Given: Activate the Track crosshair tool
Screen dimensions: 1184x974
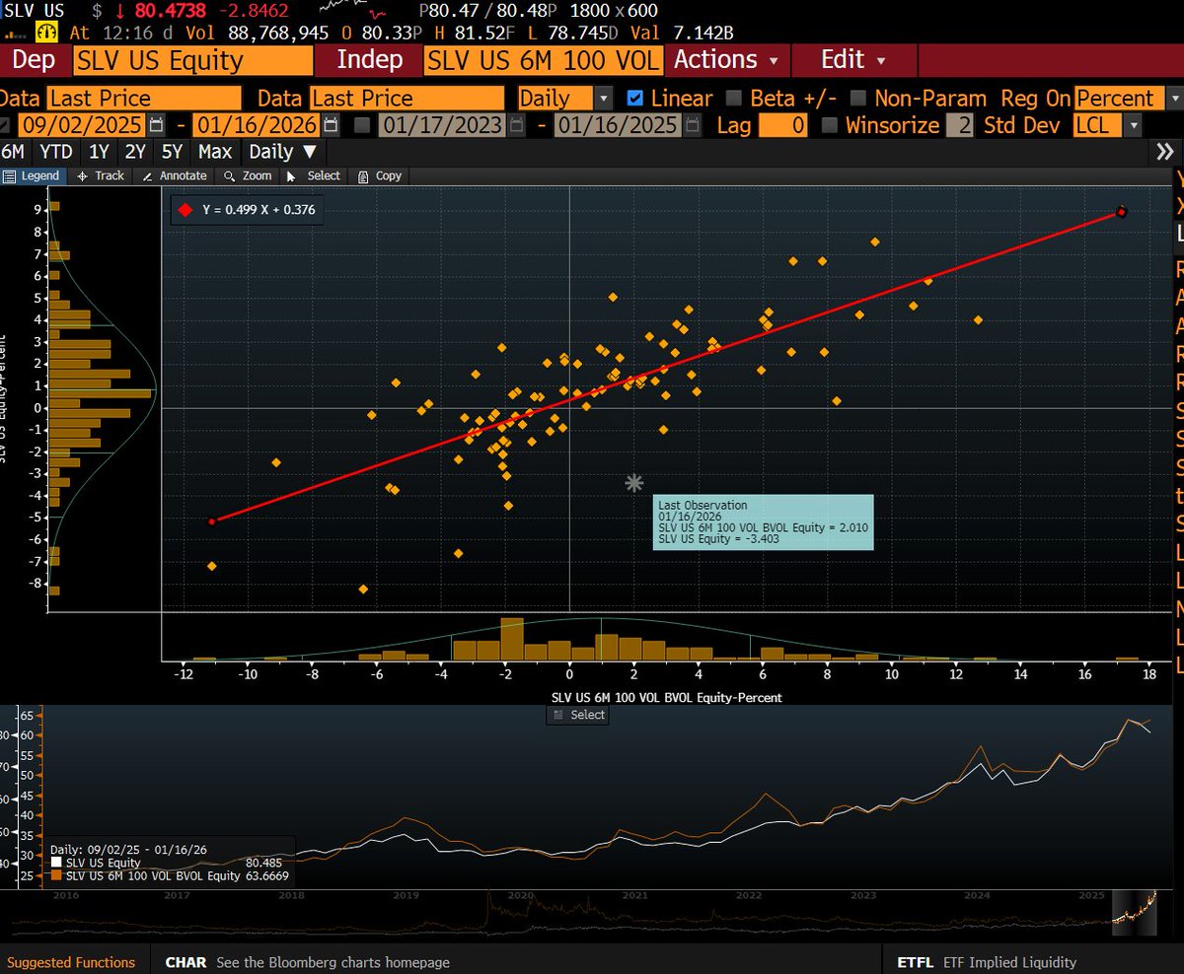Looking at the screenshot, I should pyautogui.click(x=101, y=175).
